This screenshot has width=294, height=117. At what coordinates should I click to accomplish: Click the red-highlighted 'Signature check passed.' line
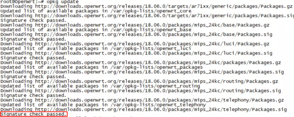tap(34, 114)
